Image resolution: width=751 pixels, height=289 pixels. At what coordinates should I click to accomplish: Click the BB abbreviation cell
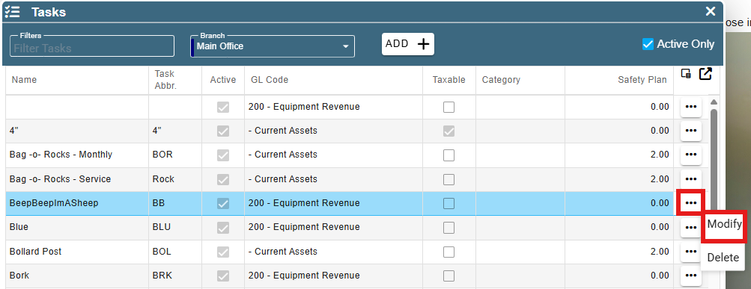click(x=175, y=203)
